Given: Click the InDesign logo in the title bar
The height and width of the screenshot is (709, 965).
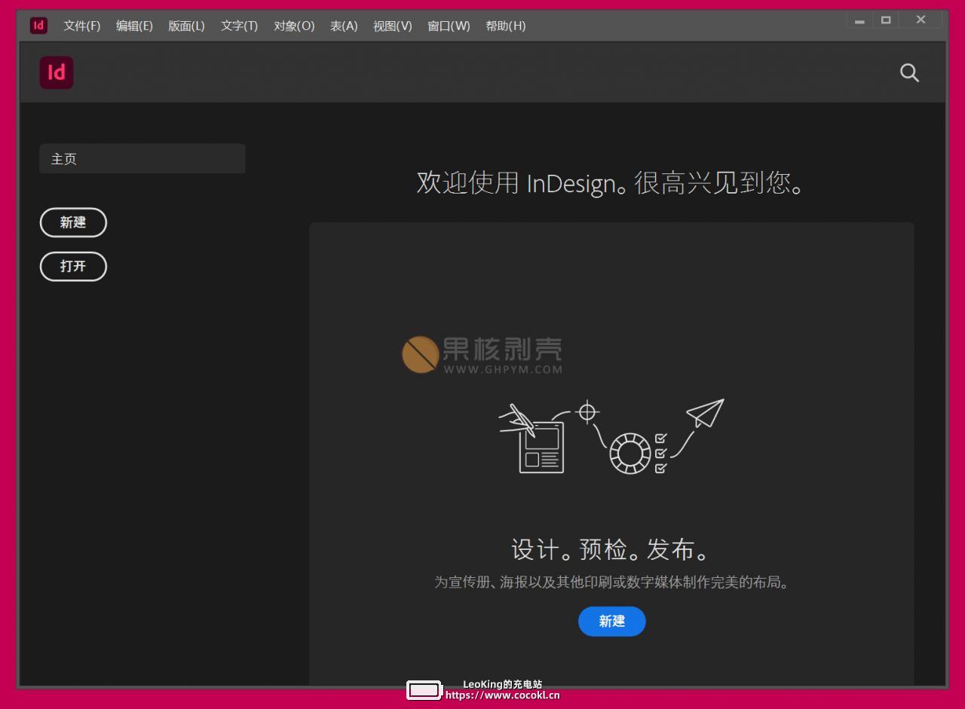Looking at the screenshot, I should point(38,26).
